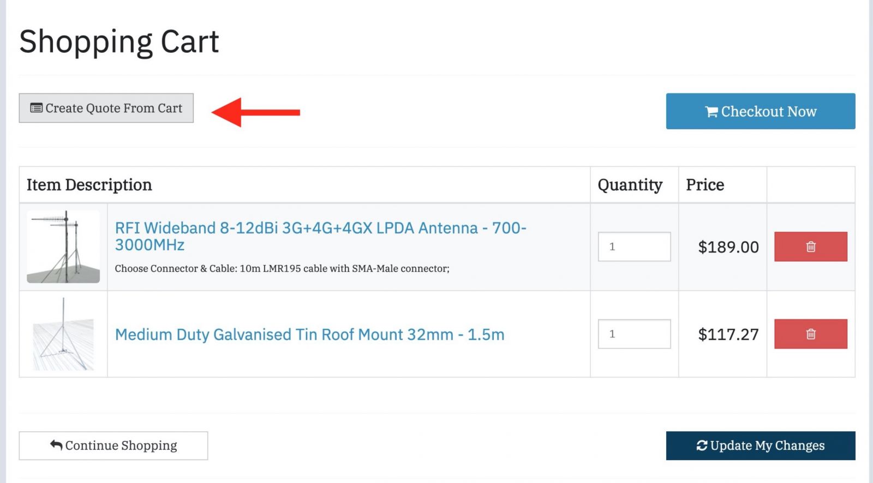The height and width of the screenshot is (483, 873).
Task: Open the Medium Duty Galvanised Tin Roof Mount link
Action: pyautogui.click(x=309, y=334)
